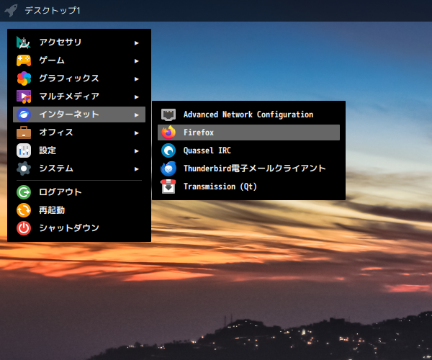Image resolution: width=432 pixels, height=360 pixels.
Task: Click the red シャットダウン power icon
Action: click(x=24, y=228)
